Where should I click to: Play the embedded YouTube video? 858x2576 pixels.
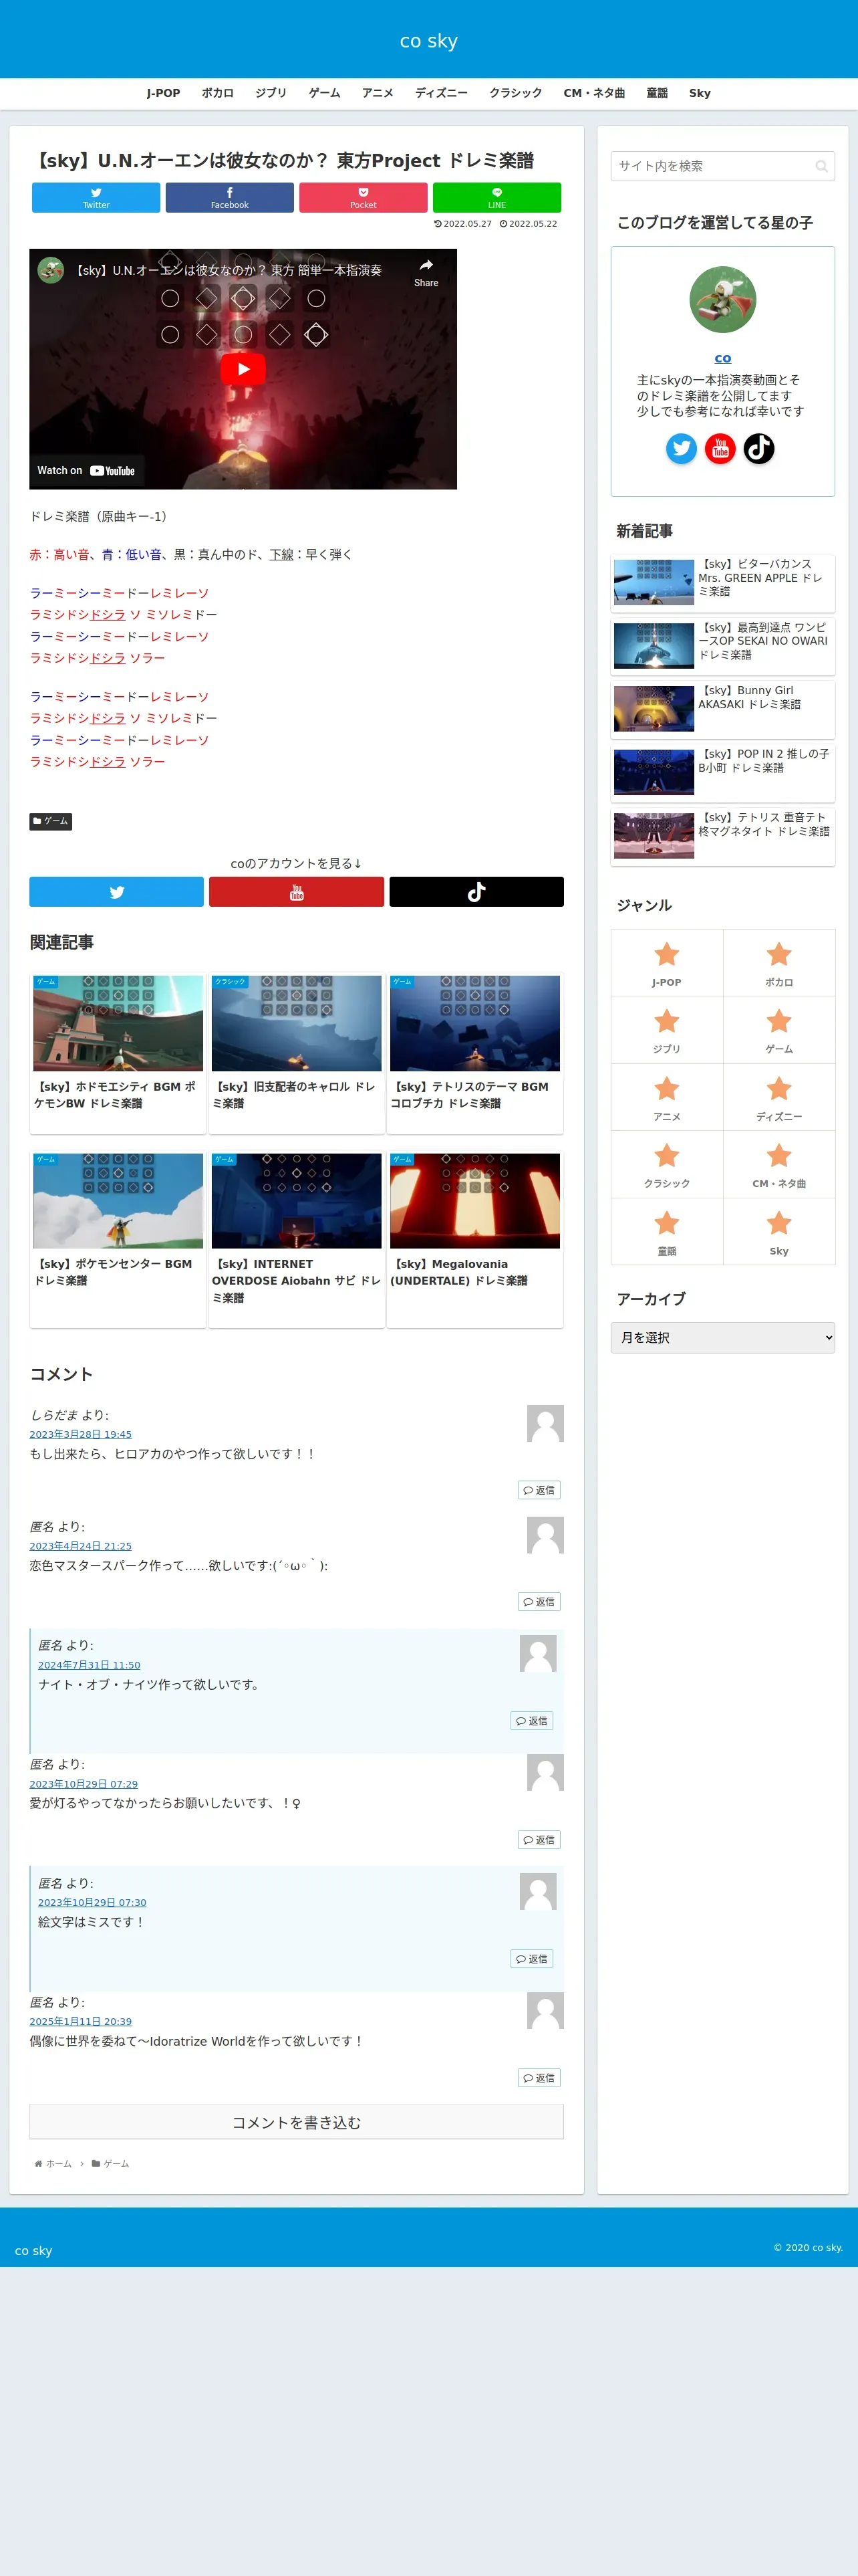point(243,369)
